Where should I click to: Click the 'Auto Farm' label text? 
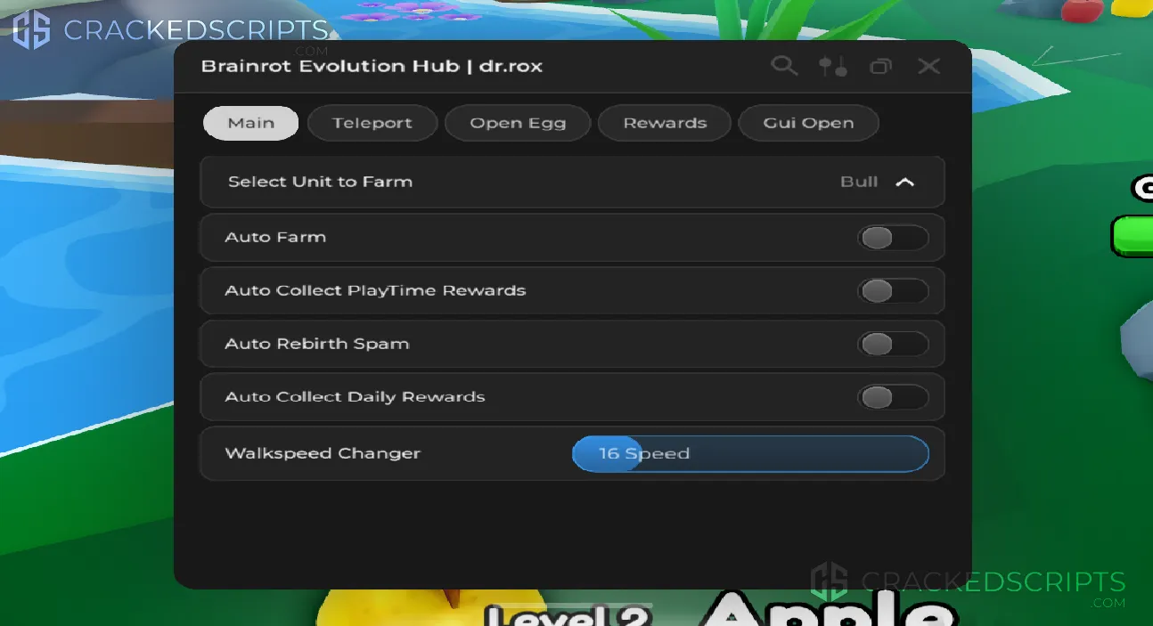tap(275, 237)
